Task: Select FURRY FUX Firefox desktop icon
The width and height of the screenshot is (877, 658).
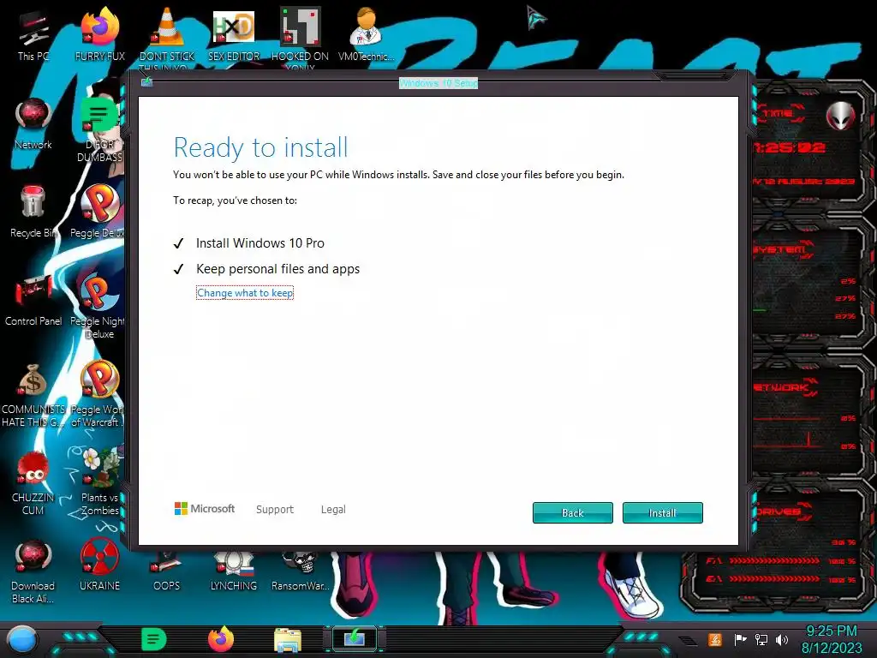Action: pyautogui.click(x=100, y=34)
